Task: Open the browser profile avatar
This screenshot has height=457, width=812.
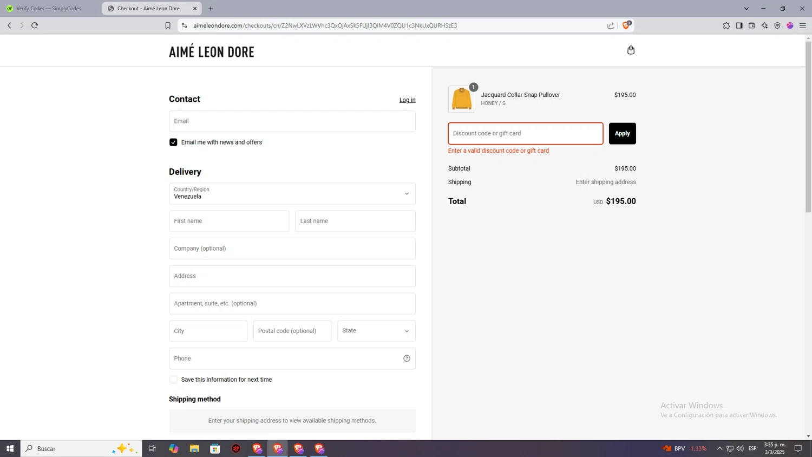Action: 790,25
